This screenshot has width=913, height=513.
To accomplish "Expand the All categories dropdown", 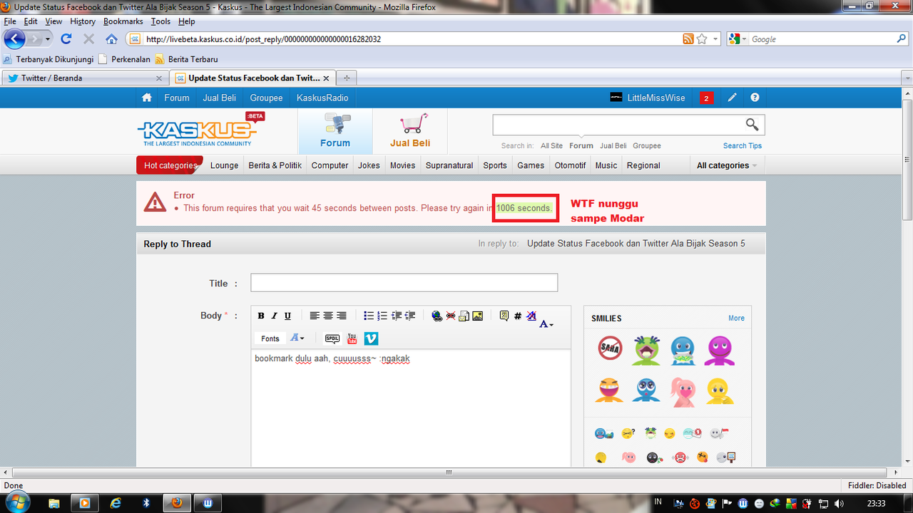I will point(726,165).
